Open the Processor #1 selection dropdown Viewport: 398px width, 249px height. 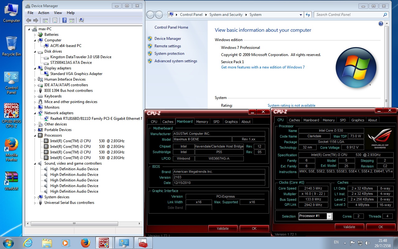tap(329, 216)
